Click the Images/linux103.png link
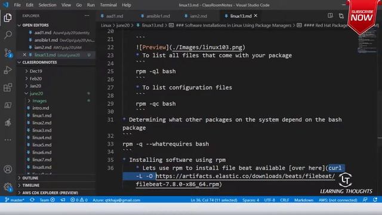The width and height of the screenshot is (382, 215). click(x=207, y=47)
